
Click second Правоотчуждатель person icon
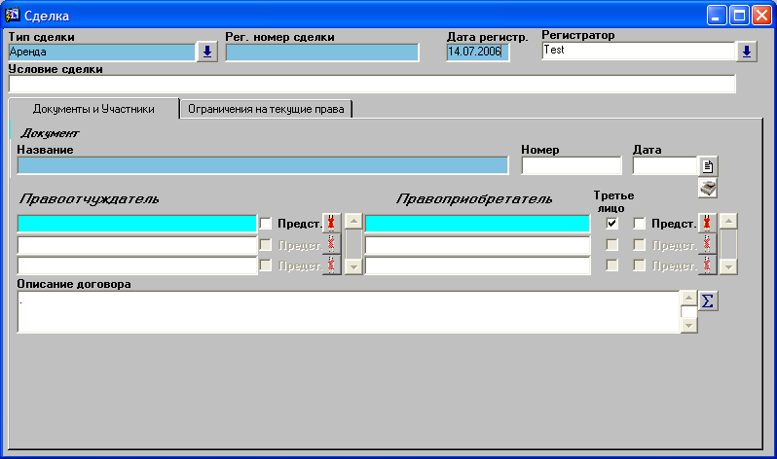click(x=331, y=244)
